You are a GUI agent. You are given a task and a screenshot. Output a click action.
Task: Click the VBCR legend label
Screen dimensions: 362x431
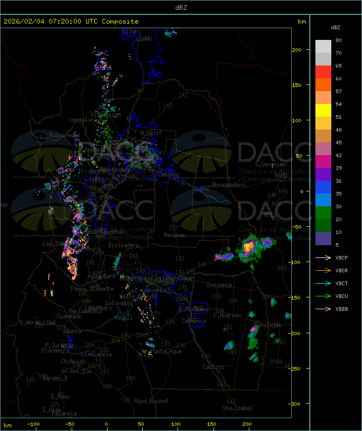pos(342,270)
